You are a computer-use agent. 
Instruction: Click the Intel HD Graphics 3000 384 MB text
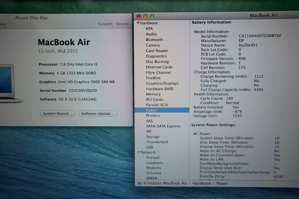[86, 82]
